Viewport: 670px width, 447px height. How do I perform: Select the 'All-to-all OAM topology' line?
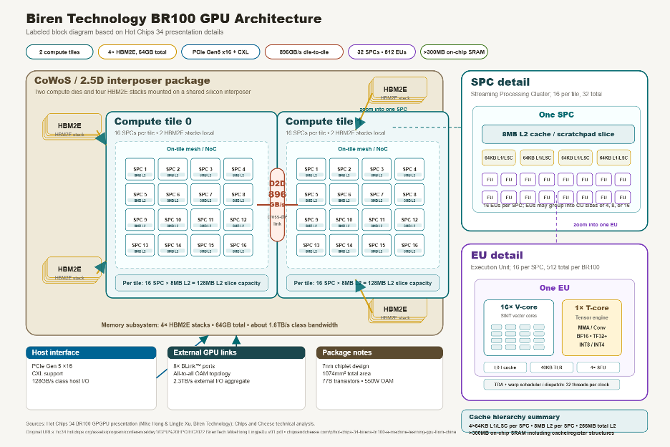pos(202,373)
